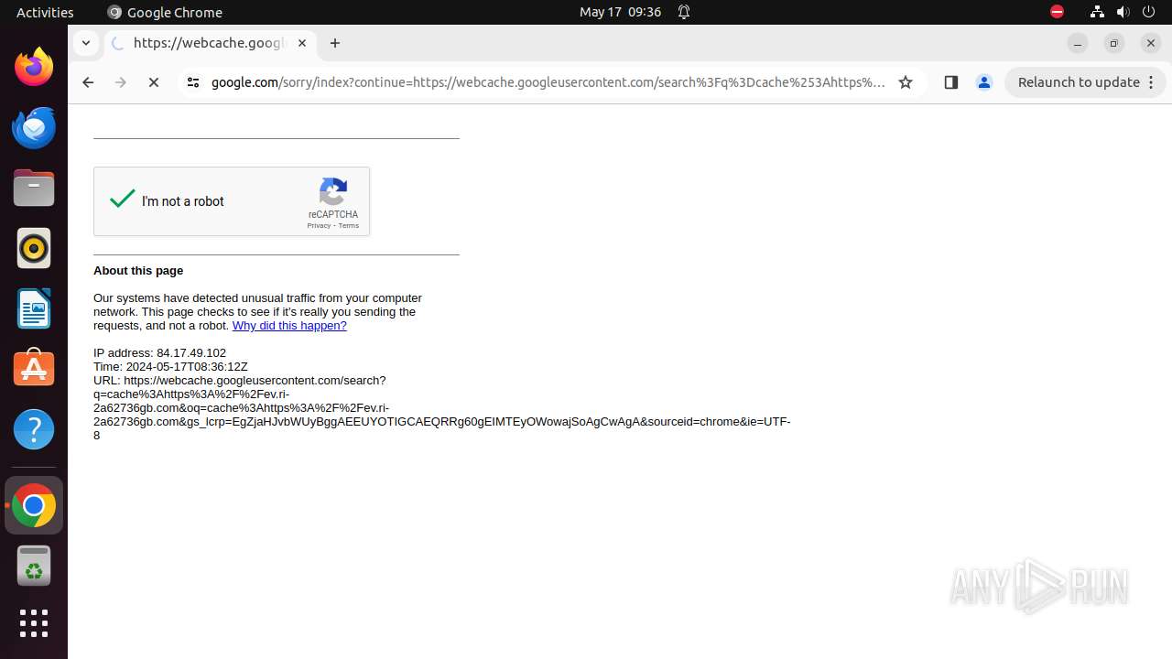Open Chrome side panel
This screenshot has height=659, width=1172.
[x=950, y=82]
